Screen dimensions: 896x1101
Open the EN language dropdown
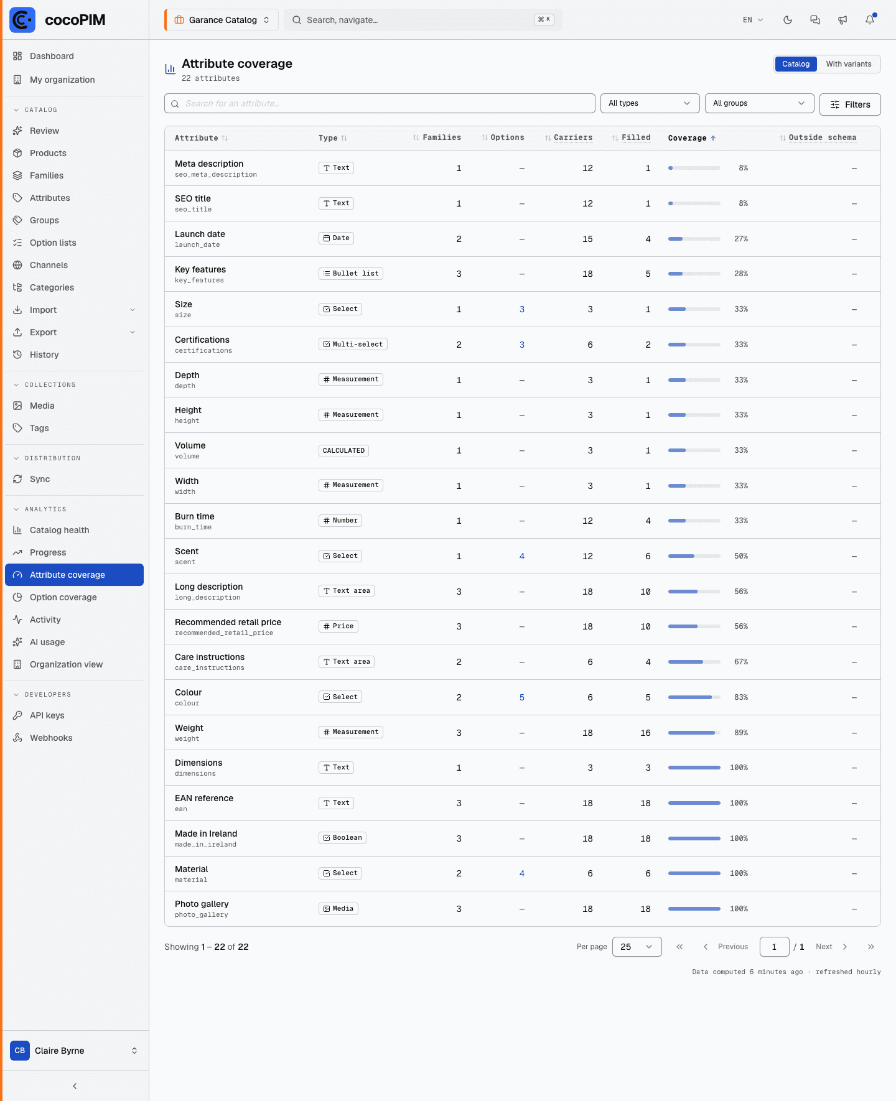753,20
